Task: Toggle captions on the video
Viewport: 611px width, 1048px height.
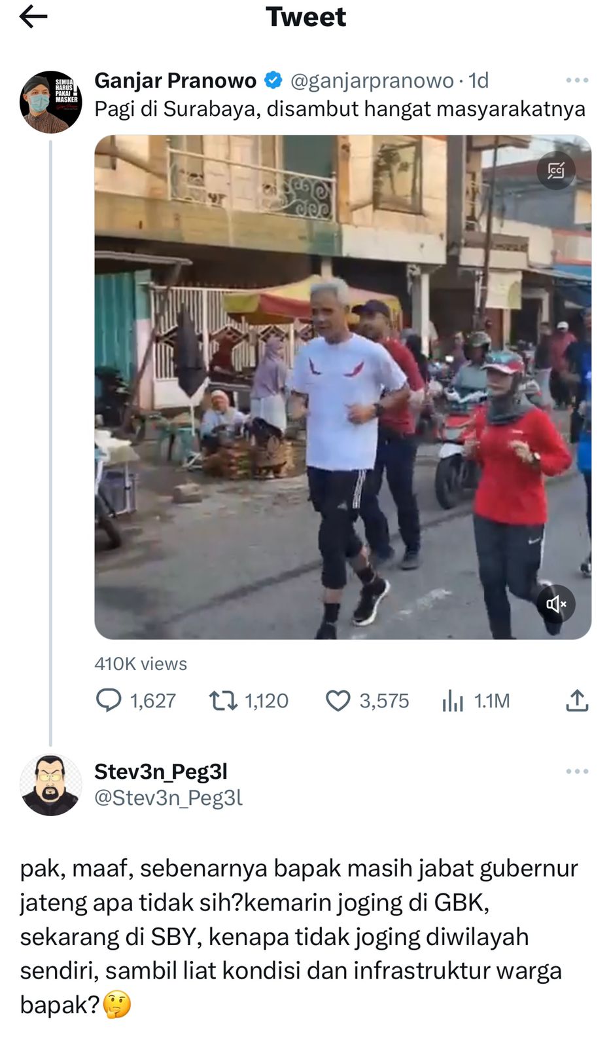Action: pos(555,171)
